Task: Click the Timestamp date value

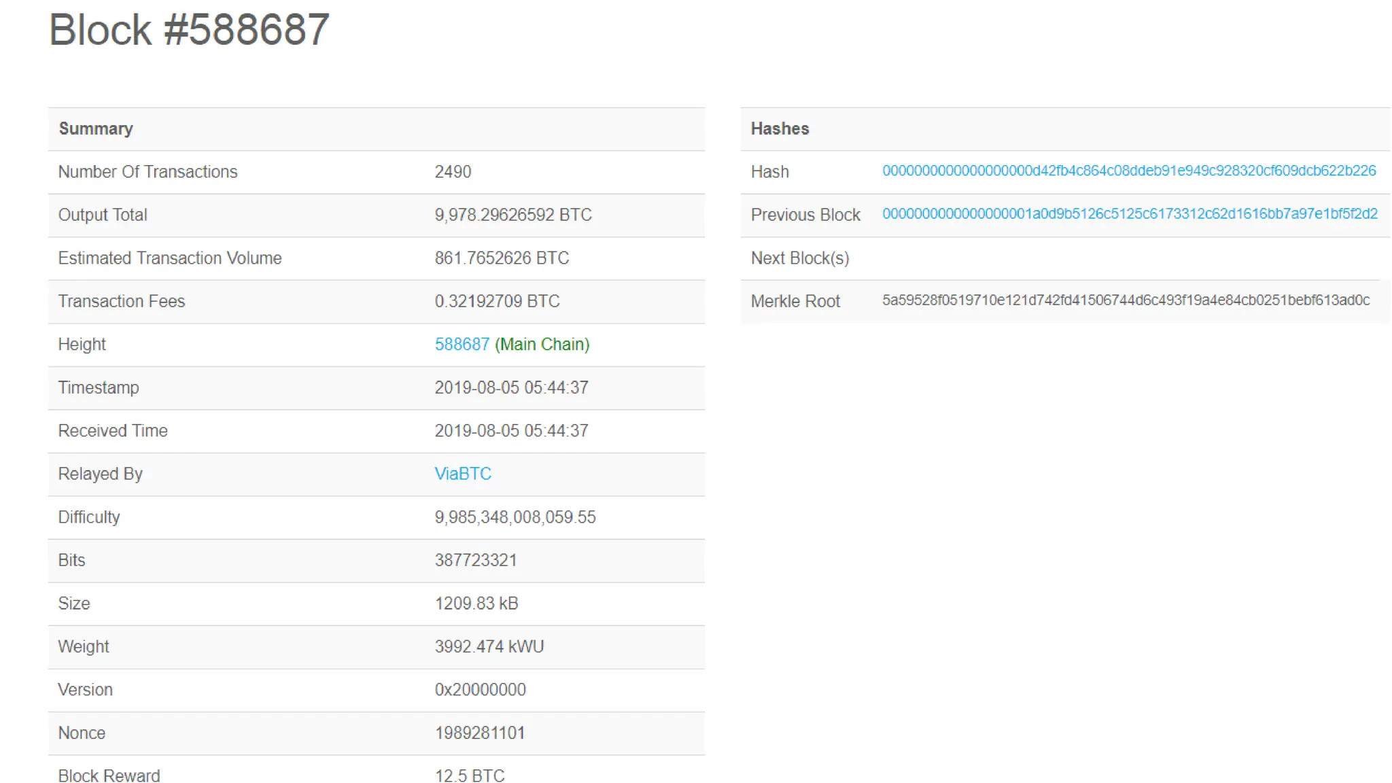Action: (x=511, y=387)
